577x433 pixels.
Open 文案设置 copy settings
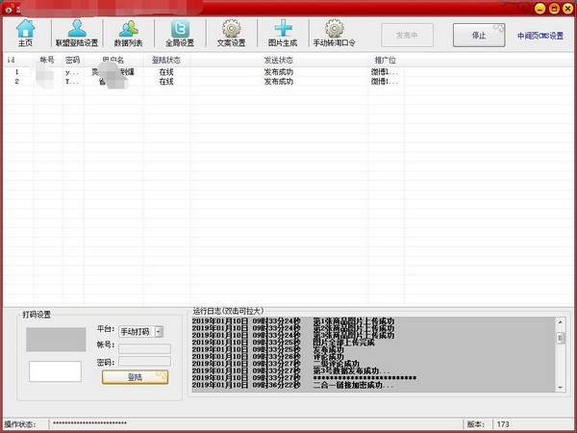pos(231,34)
